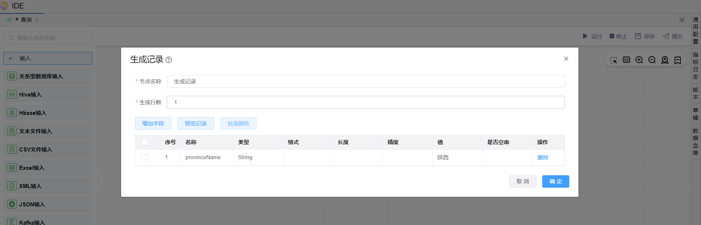Click the bookmark icon in canvas toolbar
The width and height of the screenshot is (701, 225).
point(678,60)
